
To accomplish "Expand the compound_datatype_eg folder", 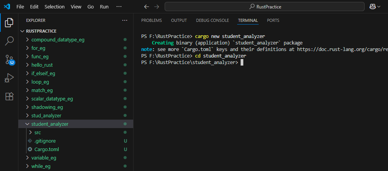I will click(x=76, y=40).
